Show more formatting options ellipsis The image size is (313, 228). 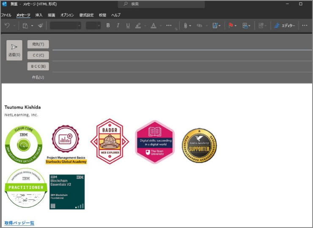tap(169, 25)
